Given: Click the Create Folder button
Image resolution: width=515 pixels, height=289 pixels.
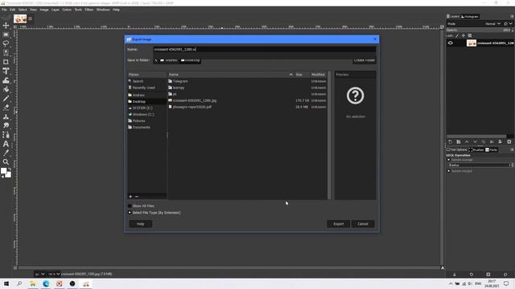Looking at the screenshot, I should (x=365, y=61).
